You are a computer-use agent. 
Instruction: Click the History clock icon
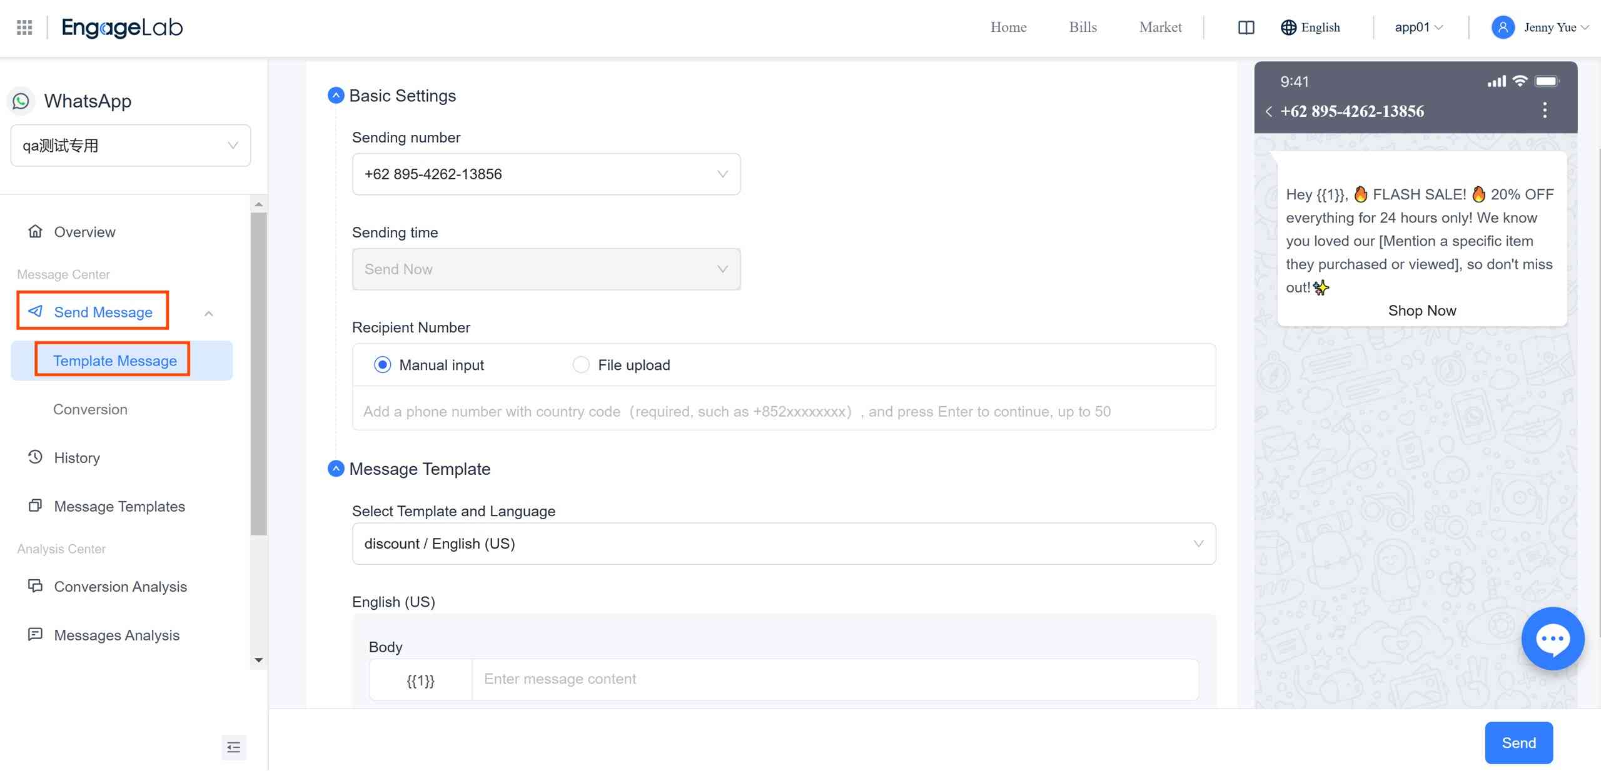coord(36,457)
